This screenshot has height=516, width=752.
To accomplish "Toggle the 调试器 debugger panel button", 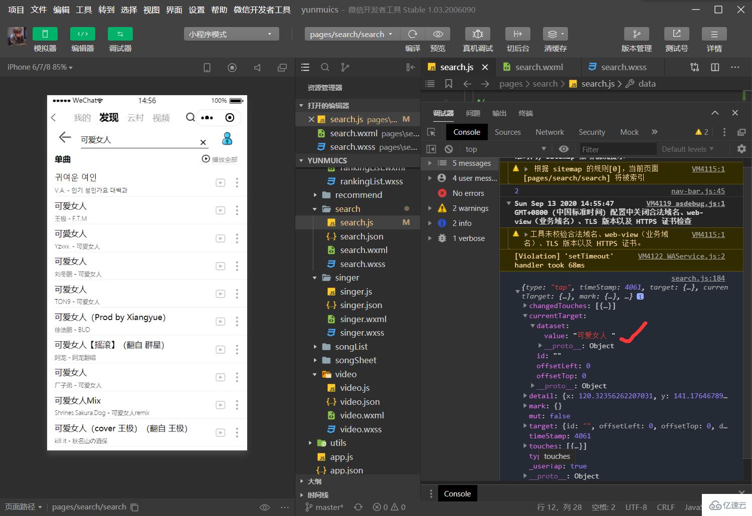I will 120,34.
